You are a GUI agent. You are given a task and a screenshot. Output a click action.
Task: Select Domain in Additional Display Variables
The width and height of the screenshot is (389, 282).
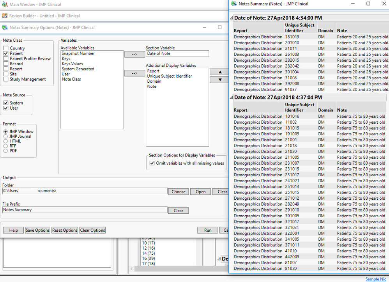coord(154,81)
